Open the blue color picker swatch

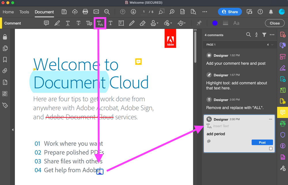pyautogui.click(x=215, y=23)
